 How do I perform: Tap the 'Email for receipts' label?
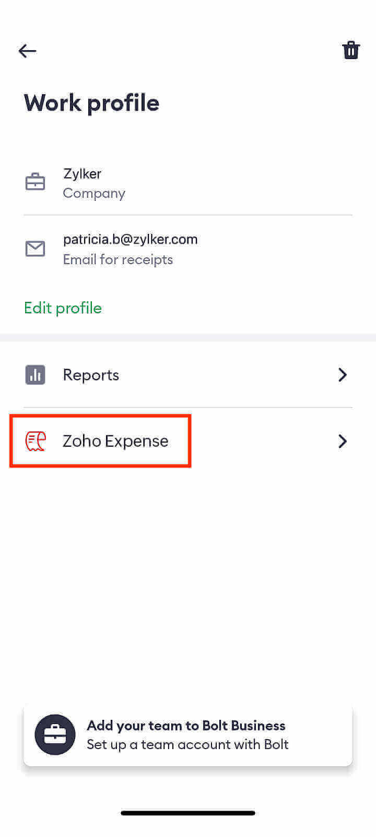pyautogui.click(x=118, y=259)
